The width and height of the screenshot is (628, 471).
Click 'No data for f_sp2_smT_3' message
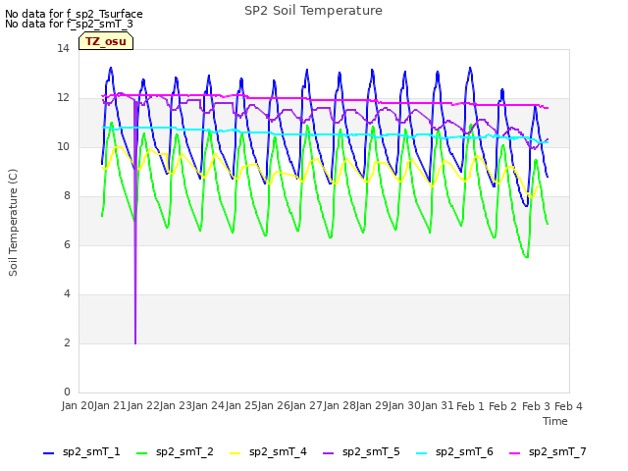[69, 24]
